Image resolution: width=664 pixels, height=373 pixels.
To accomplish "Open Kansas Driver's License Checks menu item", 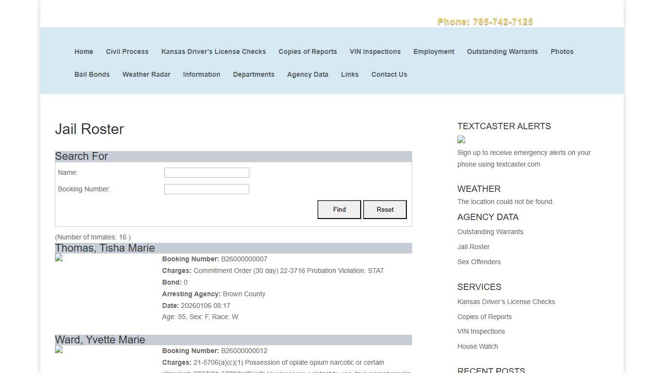I will (x=213, y=51).
